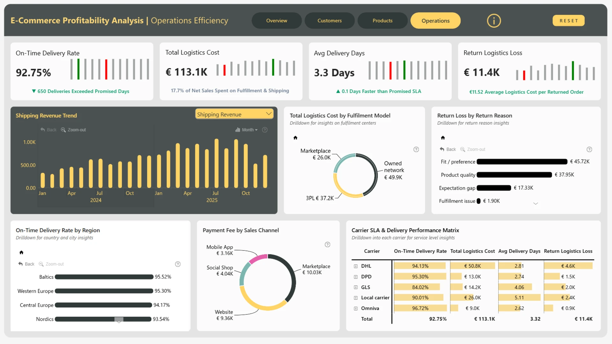The height and width of the screenshot is (344, 612).
Task: Sort by Return Logistics Loss column header
Action: (x=568, y=251)
